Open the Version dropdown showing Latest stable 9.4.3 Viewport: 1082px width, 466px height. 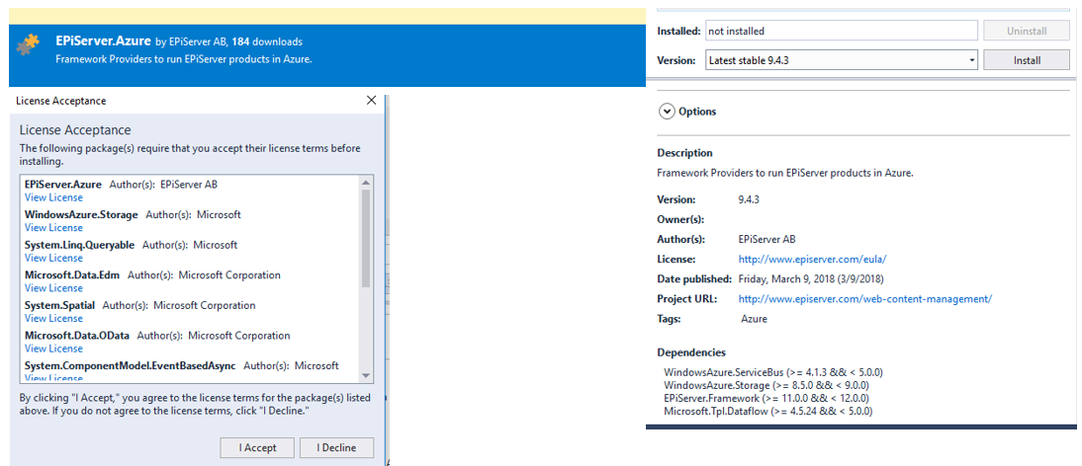(x=842, y=60)
